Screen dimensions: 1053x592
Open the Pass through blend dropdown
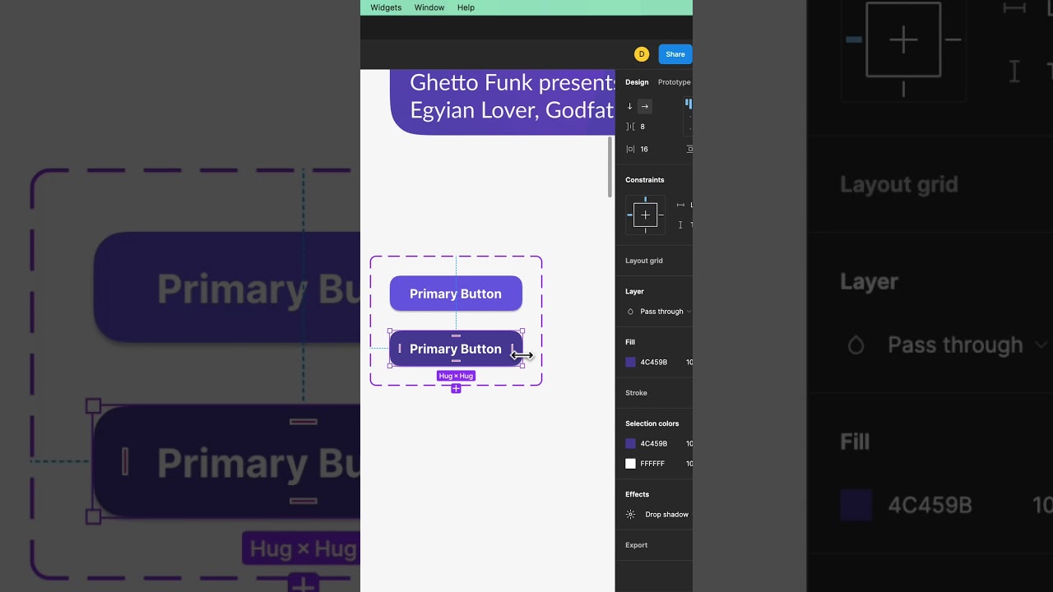coord(665,312)
